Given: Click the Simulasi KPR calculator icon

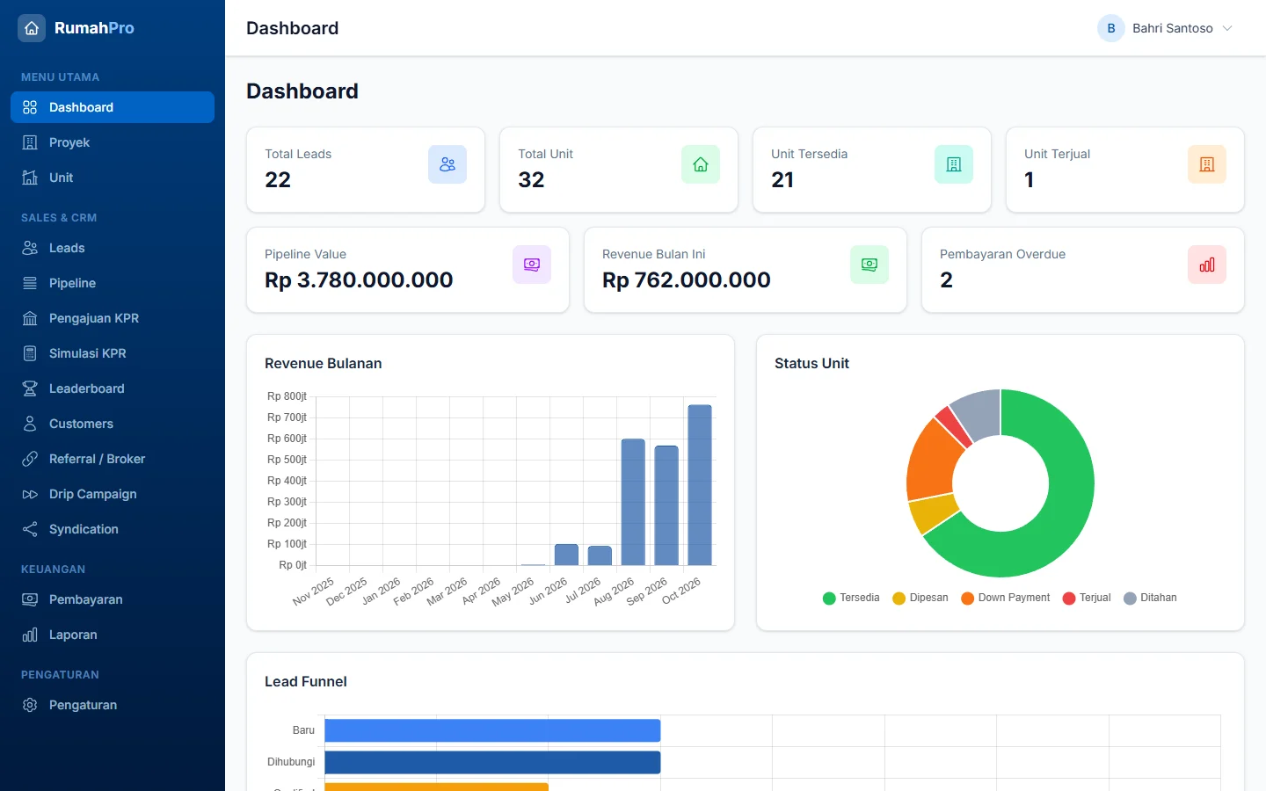Looking at the screenshot, I should tap(30, 353).
